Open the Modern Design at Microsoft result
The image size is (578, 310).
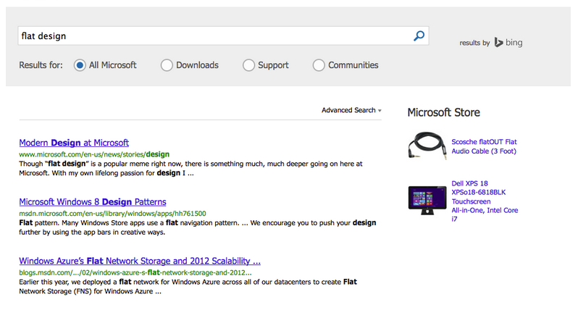click(74, 143)
